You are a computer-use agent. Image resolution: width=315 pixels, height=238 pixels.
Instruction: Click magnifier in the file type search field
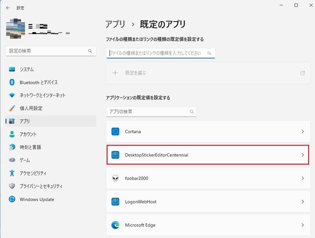pyautogui.click(x=209, y=53)
